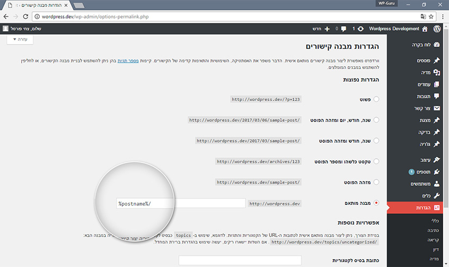Click the WP-Guru profile button
Screen dimensions: 449x267
(x=386, y=3)
